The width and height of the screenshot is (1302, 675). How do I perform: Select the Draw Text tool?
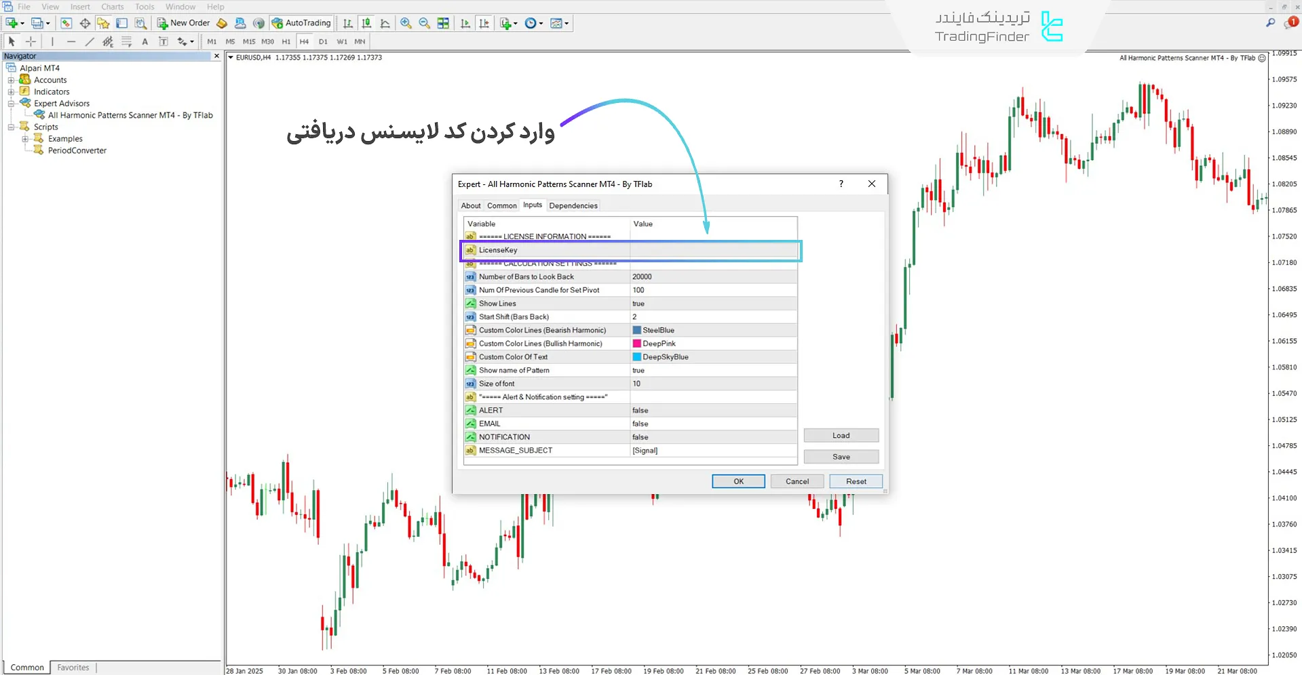pyautogui.click(x=145, y=41)
